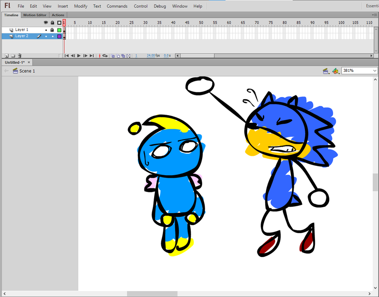Enable Edit Multiple Frames

tap(123, 56)
